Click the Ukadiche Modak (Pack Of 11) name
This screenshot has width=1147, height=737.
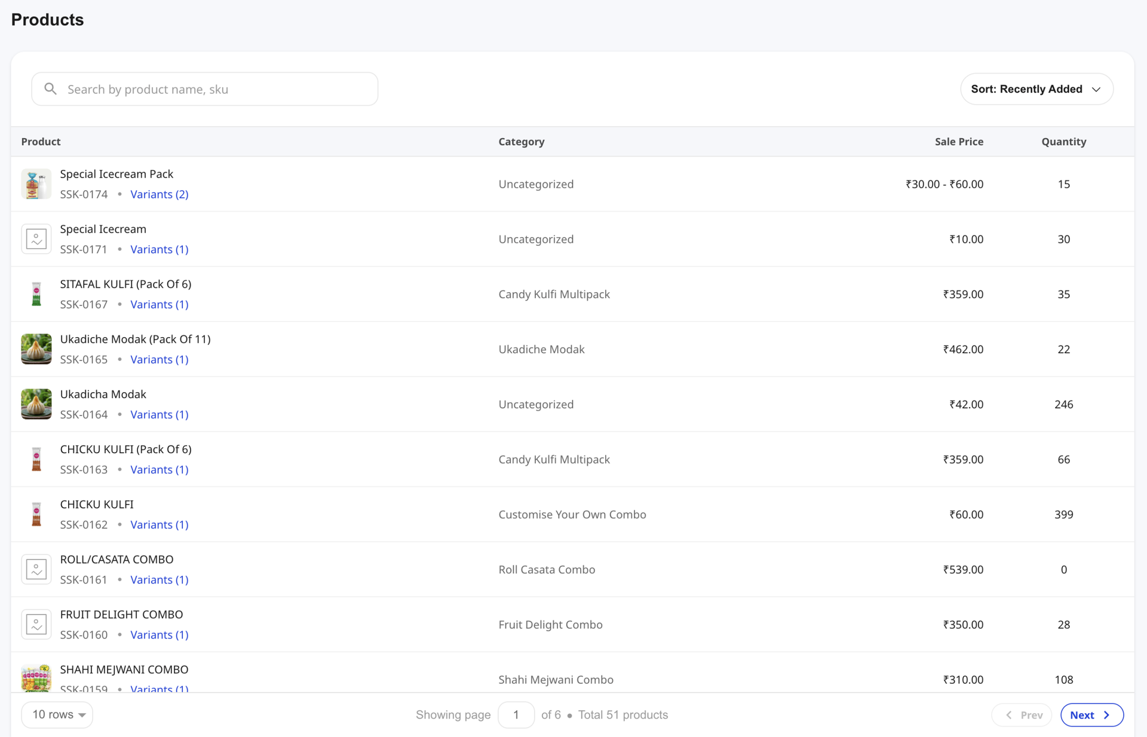click(x=135, y=339)
